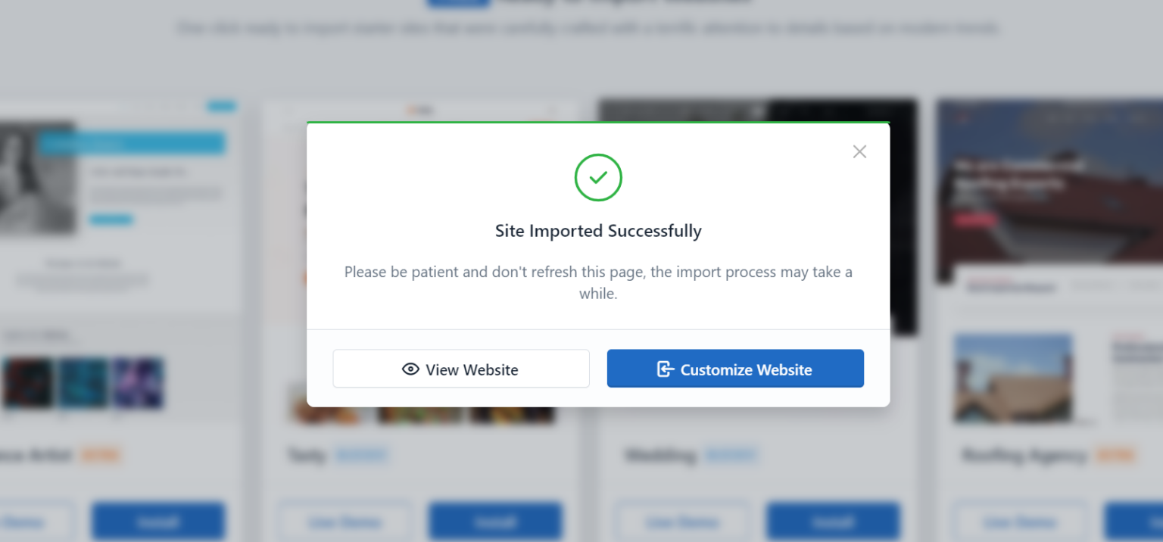Click Use Demo under the Wedding template
This screenshot has height=542, width=1163.
tap(681, 522)
